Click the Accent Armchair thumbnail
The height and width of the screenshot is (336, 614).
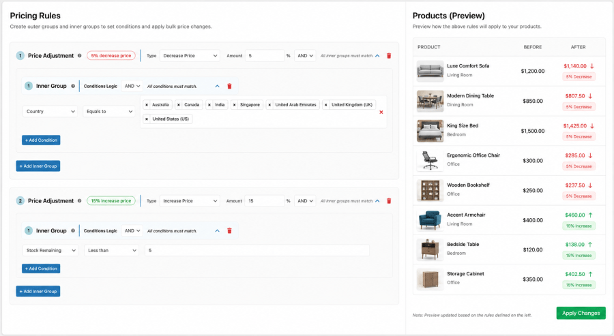point(430,220)
